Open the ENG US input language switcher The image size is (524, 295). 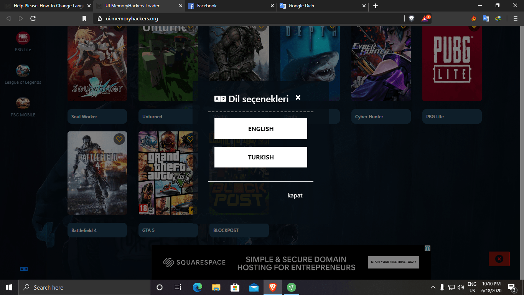[x=472, y=287]
